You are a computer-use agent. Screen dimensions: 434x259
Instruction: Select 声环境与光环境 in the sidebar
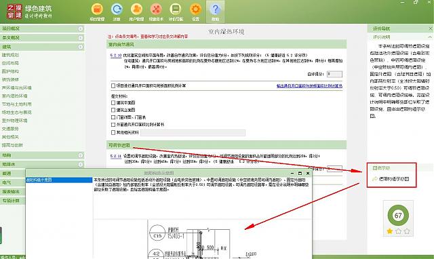[x=16, y=87]
